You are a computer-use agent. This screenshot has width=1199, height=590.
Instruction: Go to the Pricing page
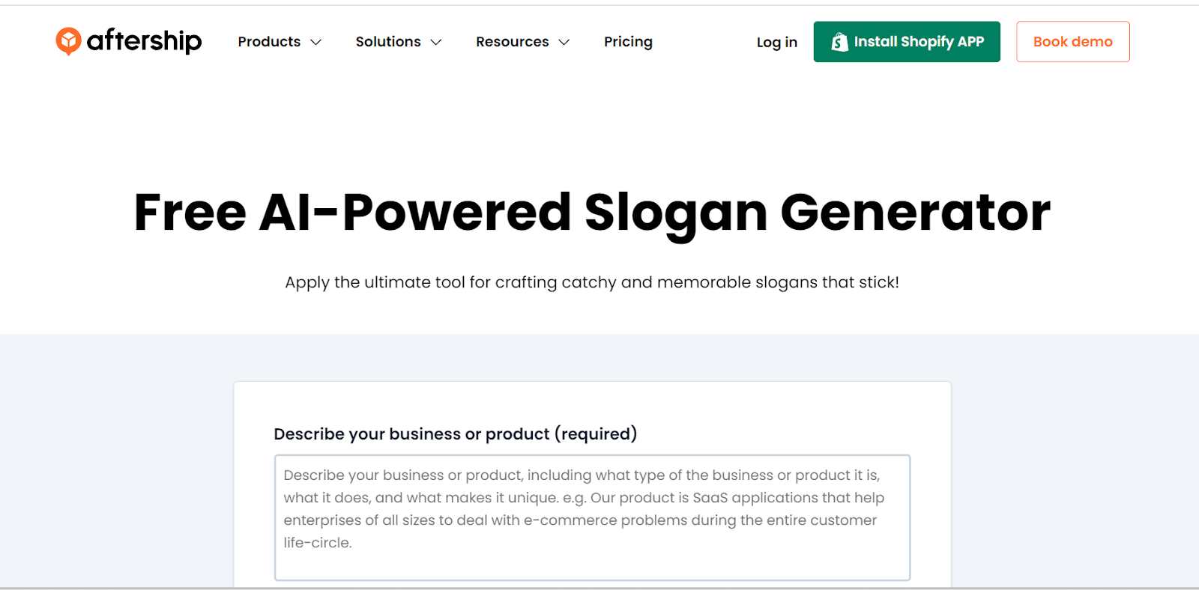[x=628, y=42]
